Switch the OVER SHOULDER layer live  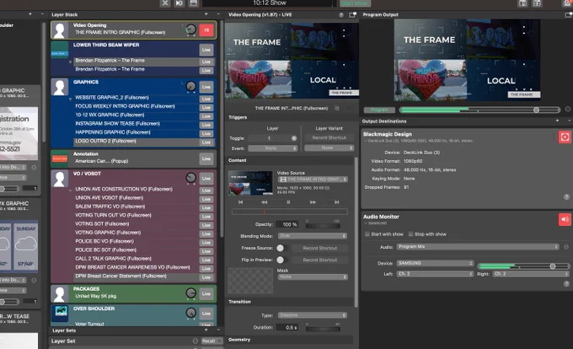pyautogui.click(x=206, y=314)
